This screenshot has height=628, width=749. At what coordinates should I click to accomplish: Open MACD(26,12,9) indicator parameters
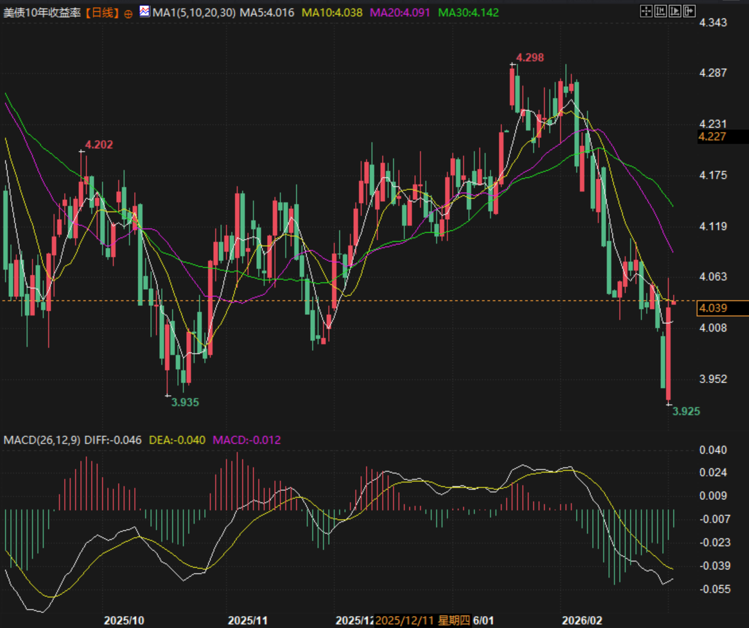tap(42, 440)
